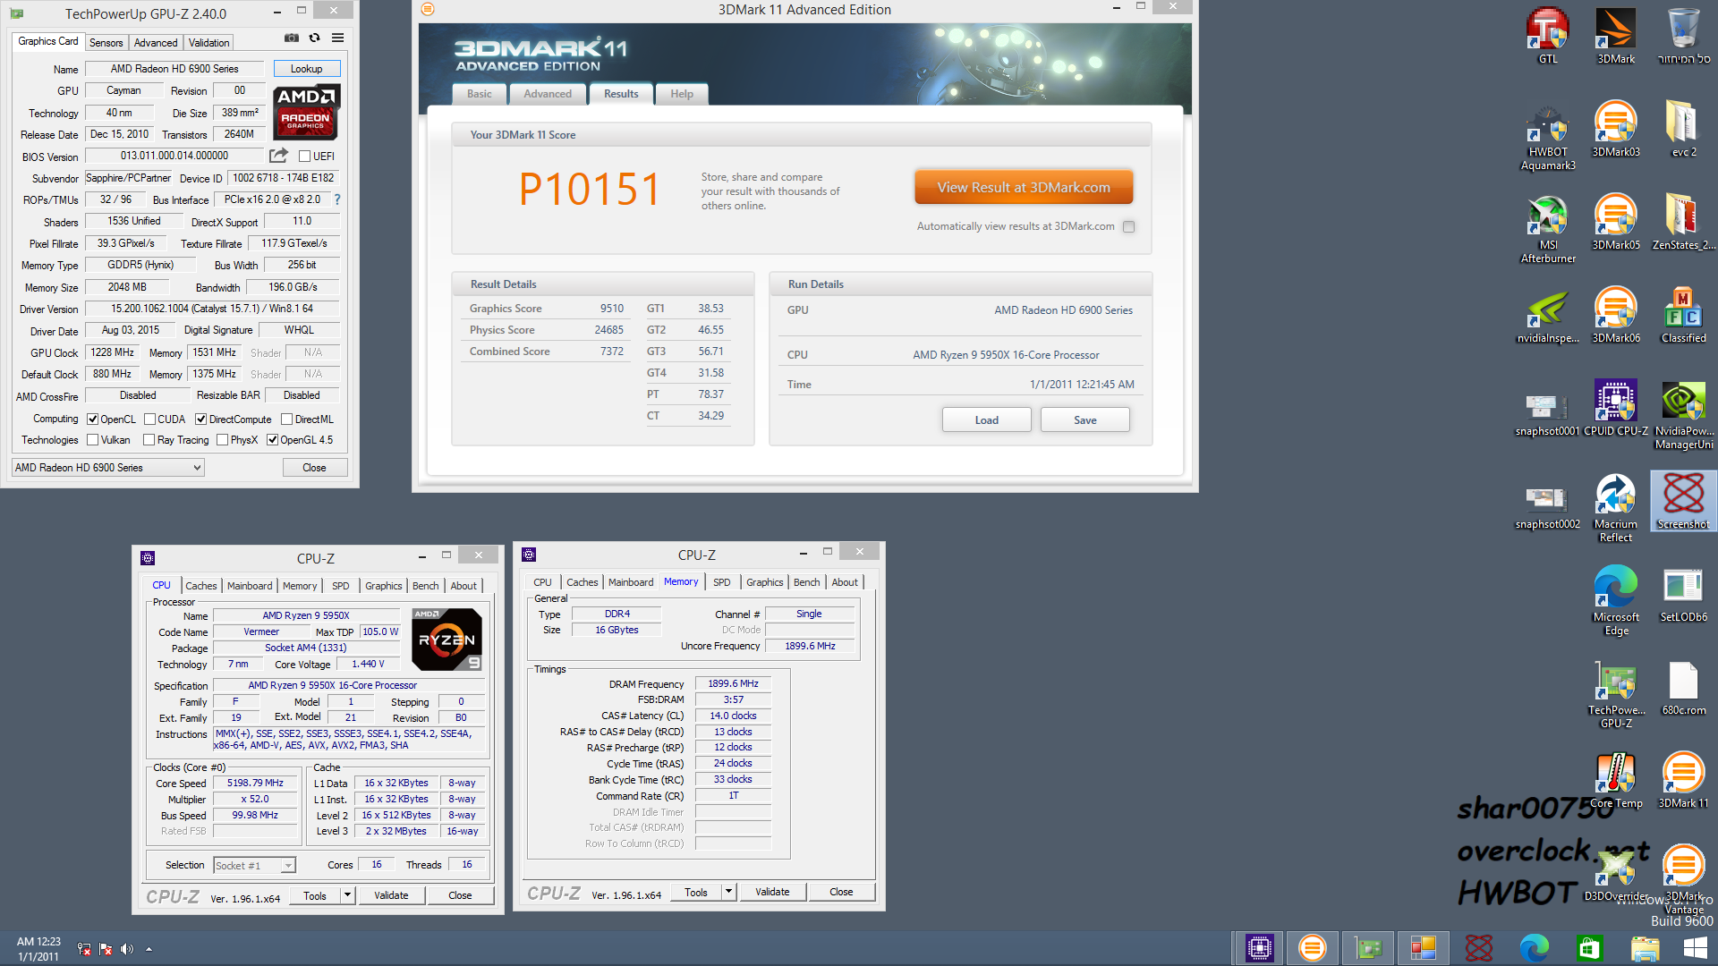
Task: Show hidden system tray icons arrow
Action: coord(149,949)
